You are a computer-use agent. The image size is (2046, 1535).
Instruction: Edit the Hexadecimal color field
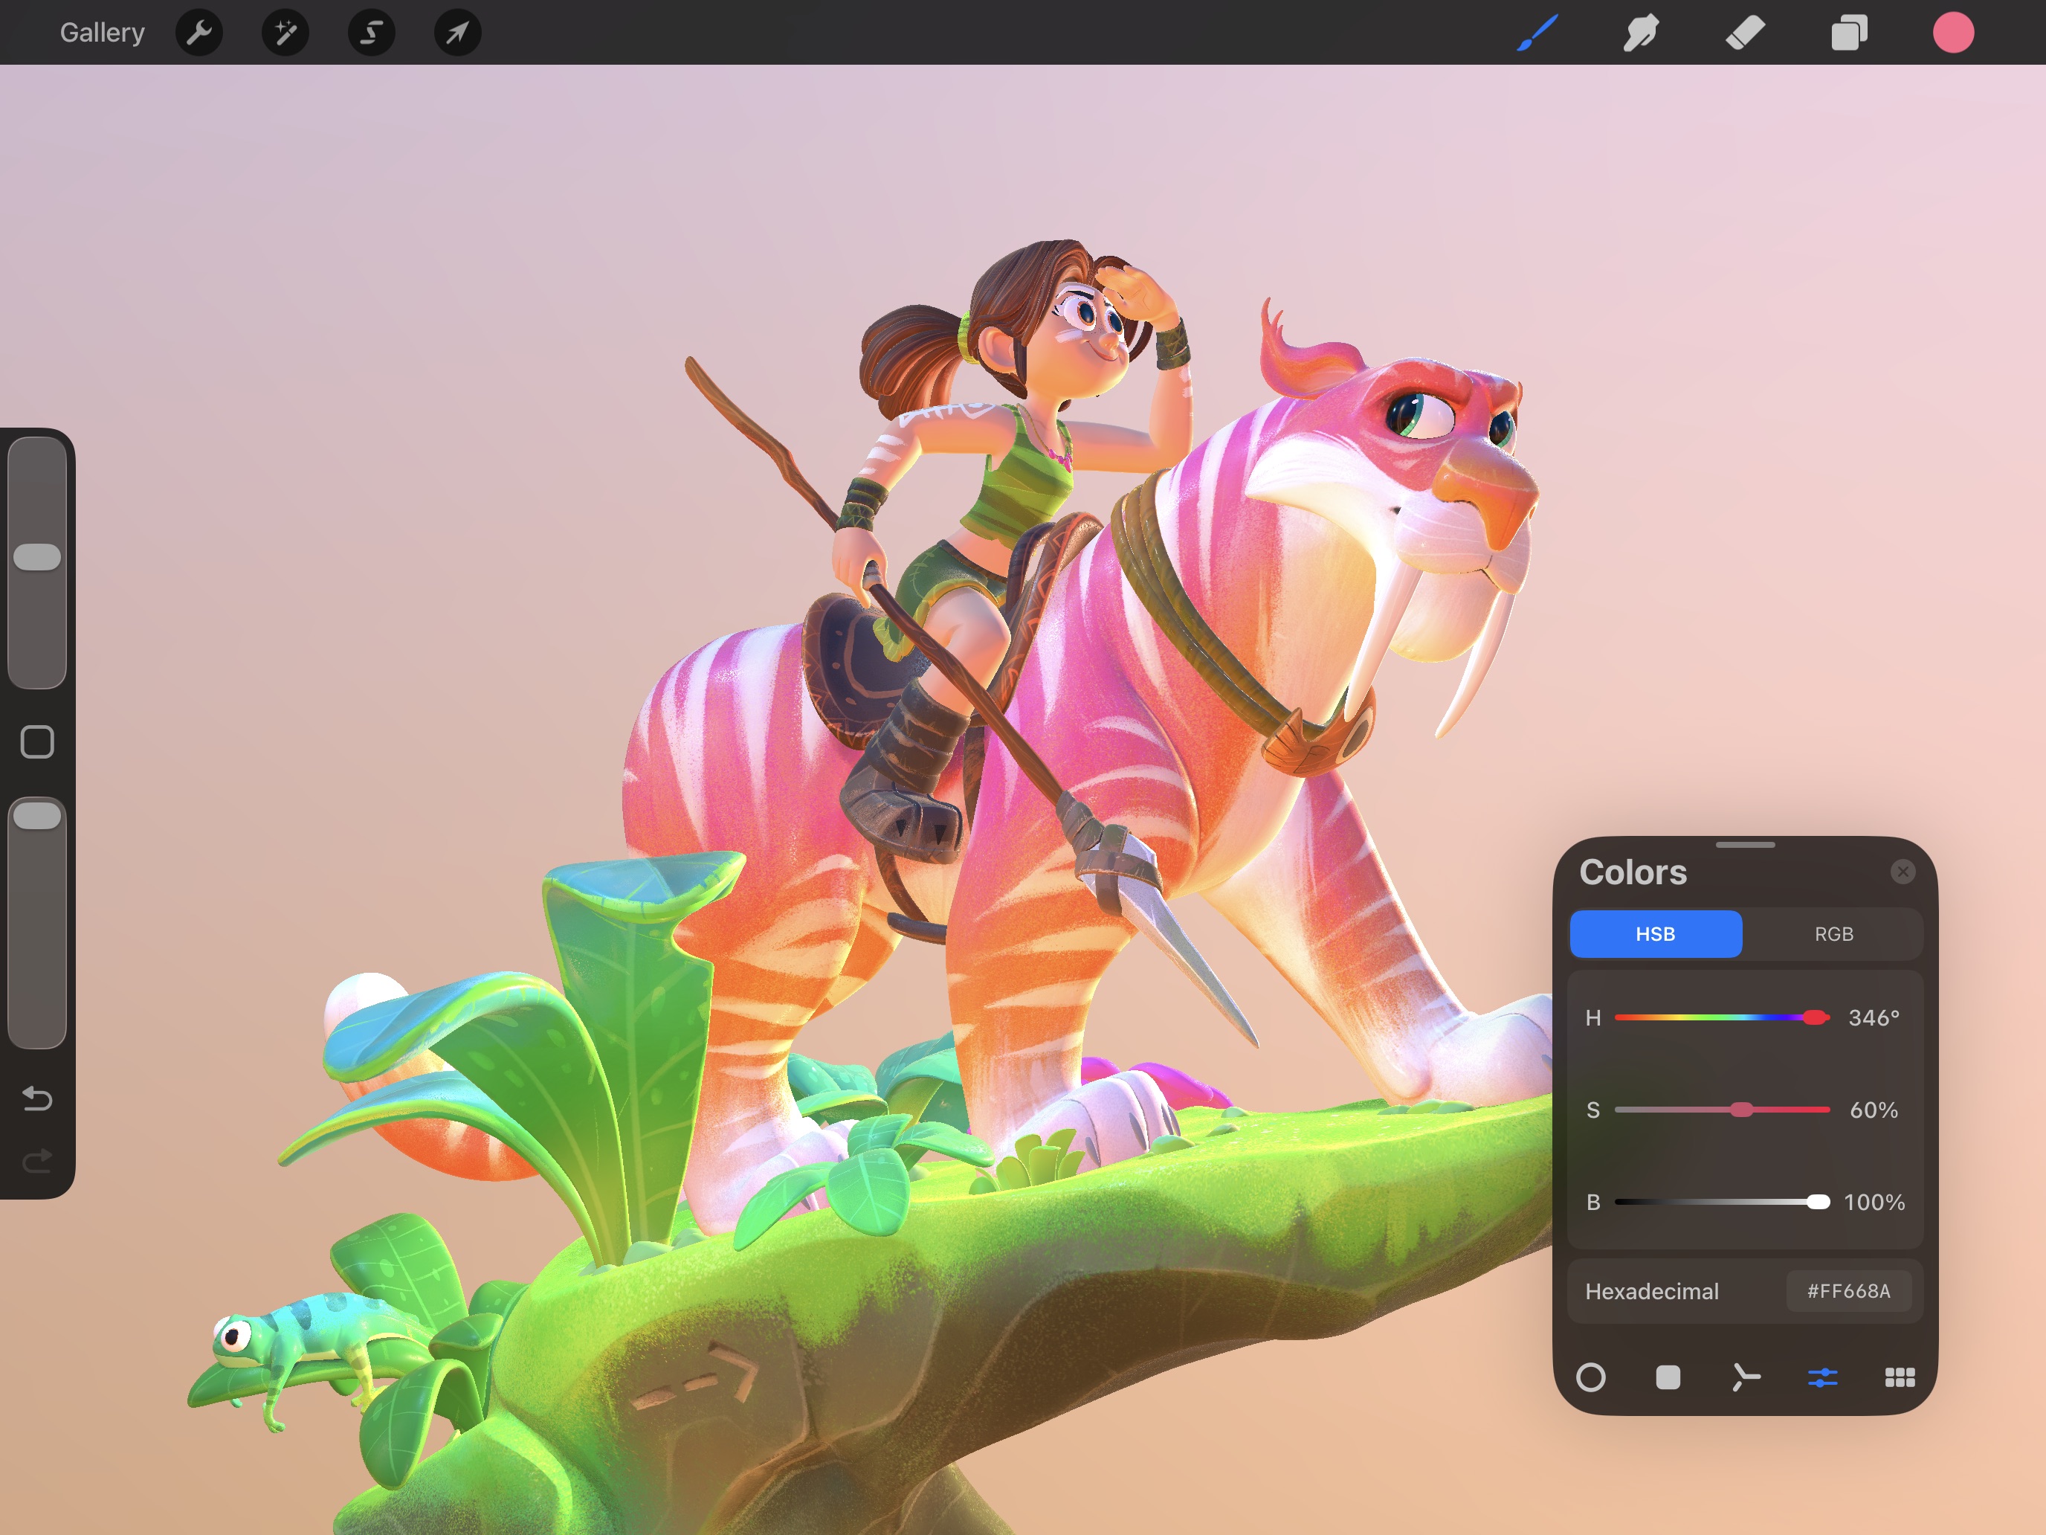point(1848,1291)
